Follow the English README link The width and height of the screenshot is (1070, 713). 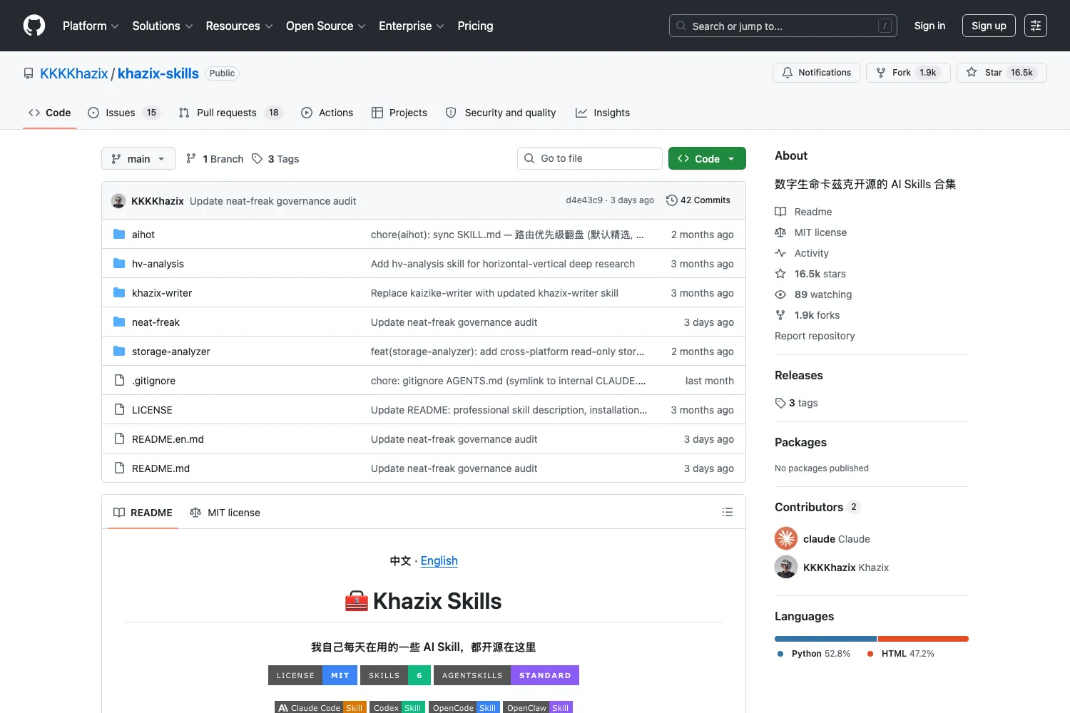pos(439,560)
